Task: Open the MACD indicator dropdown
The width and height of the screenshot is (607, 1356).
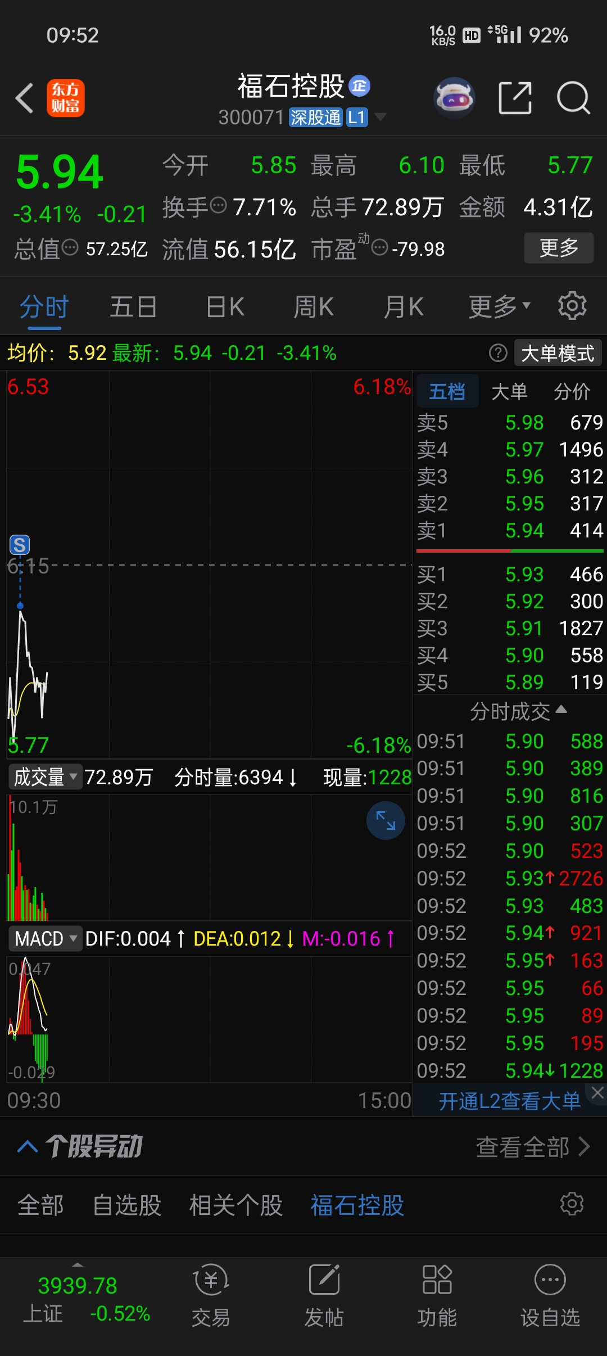Action: point(46,938)
